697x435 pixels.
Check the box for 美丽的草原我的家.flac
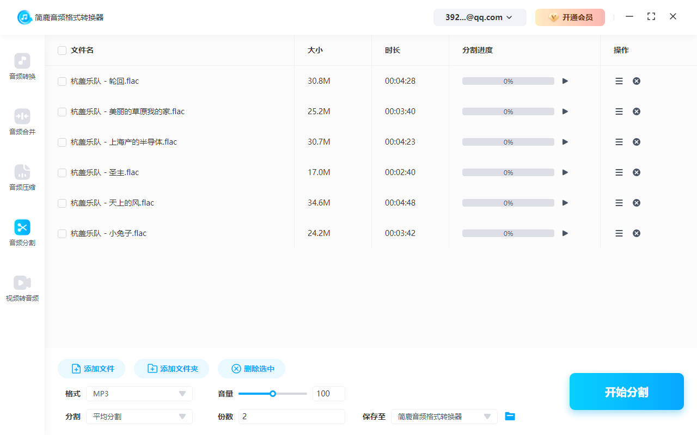(x=62, y=112)
